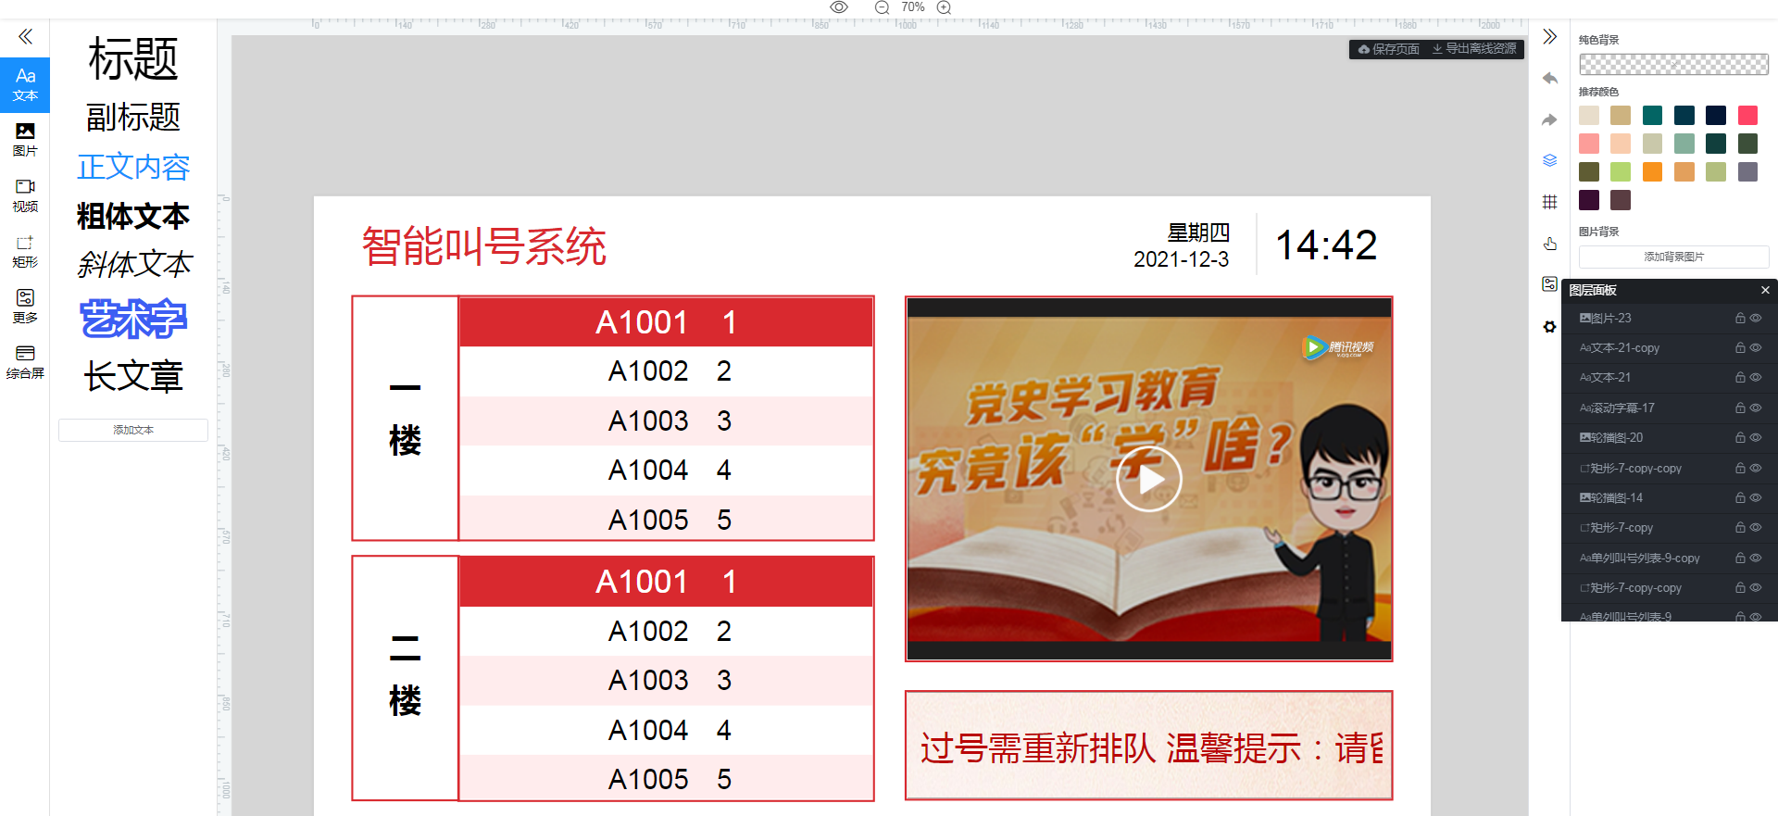Open the 图片 image tool tab
This screenshot has width=1778, height=816.
[x=25, y=140]
